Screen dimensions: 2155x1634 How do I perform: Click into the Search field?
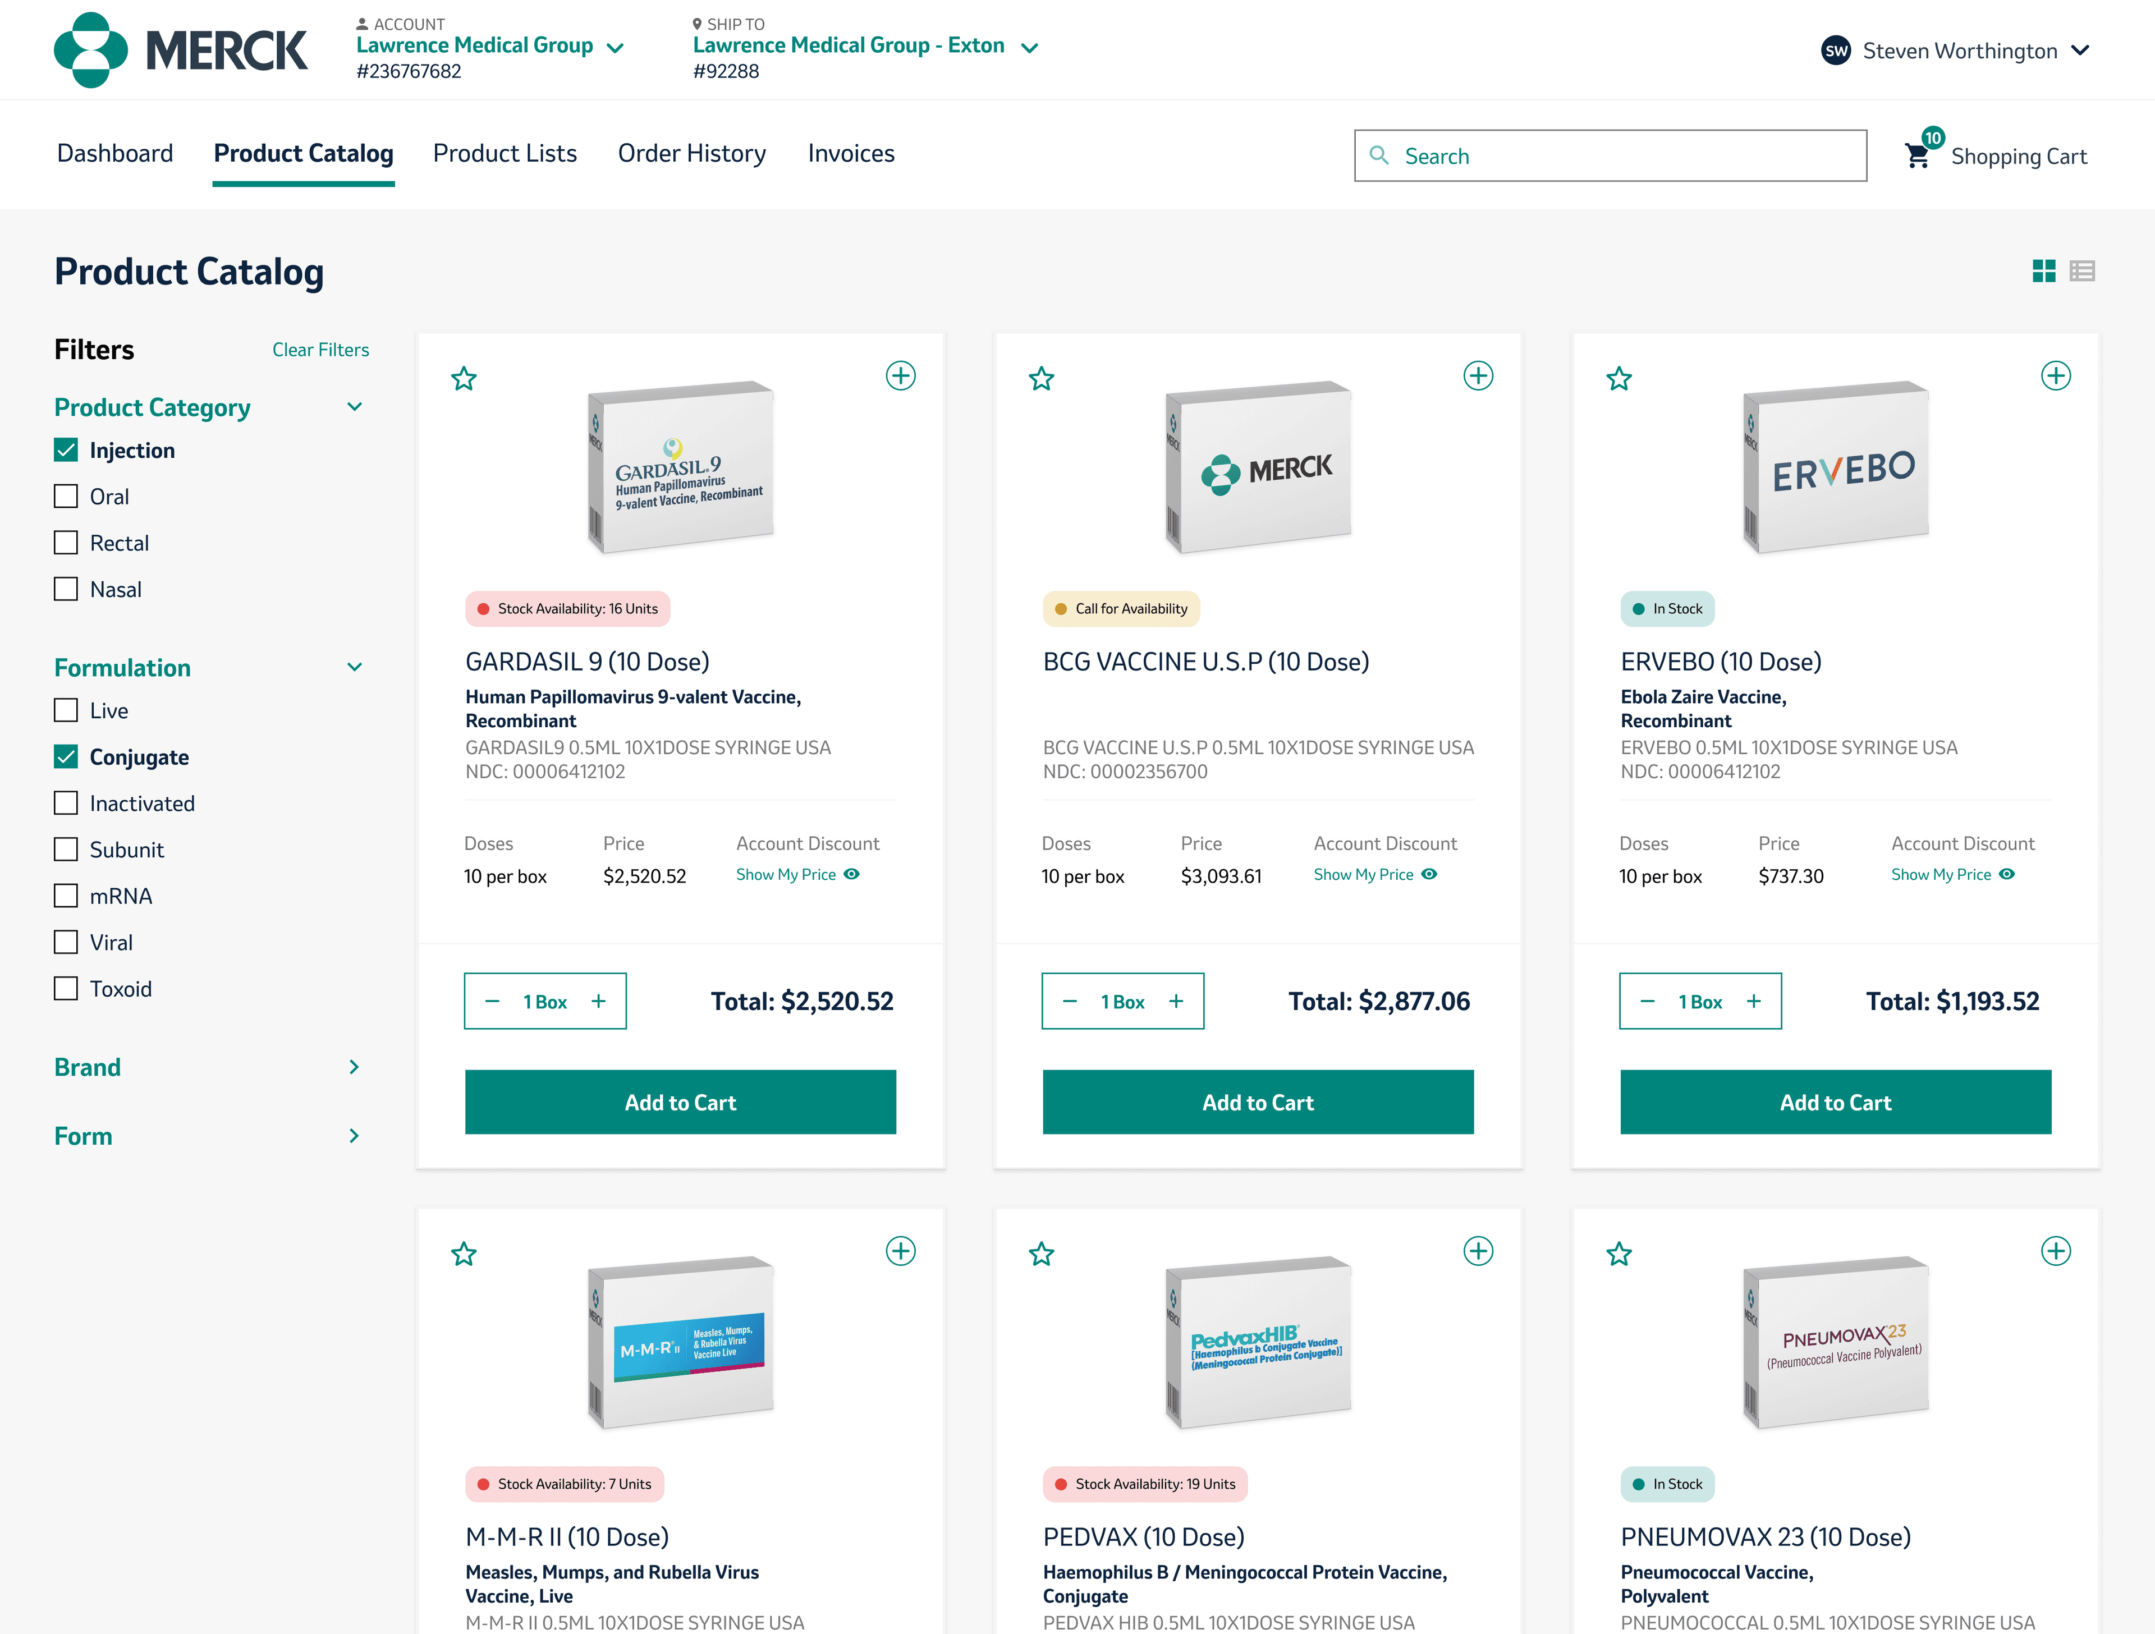(1611, 156)
